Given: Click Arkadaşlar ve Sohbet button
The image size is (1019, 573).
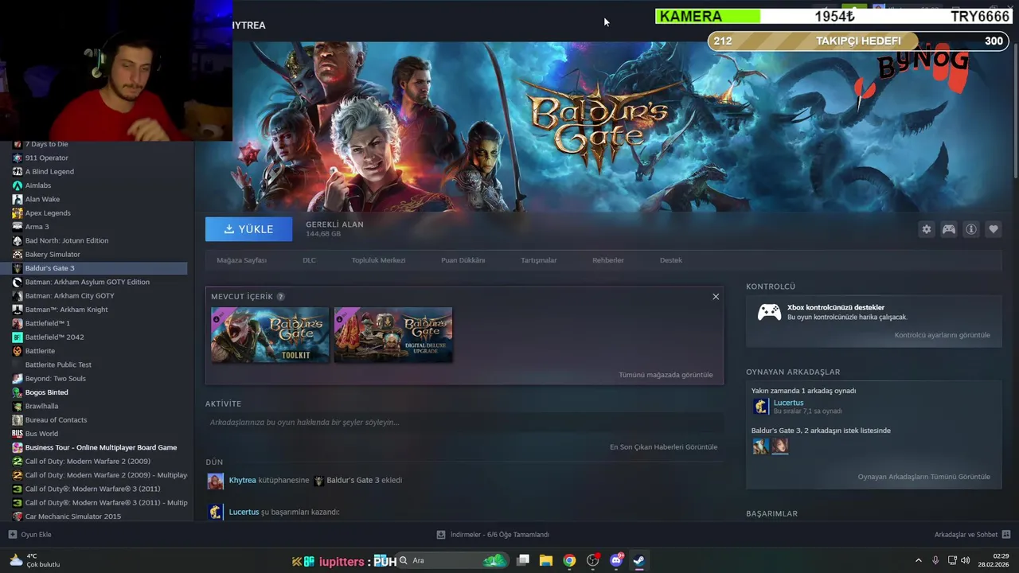Looking at the screenshot, I should [x=973, y=535].
